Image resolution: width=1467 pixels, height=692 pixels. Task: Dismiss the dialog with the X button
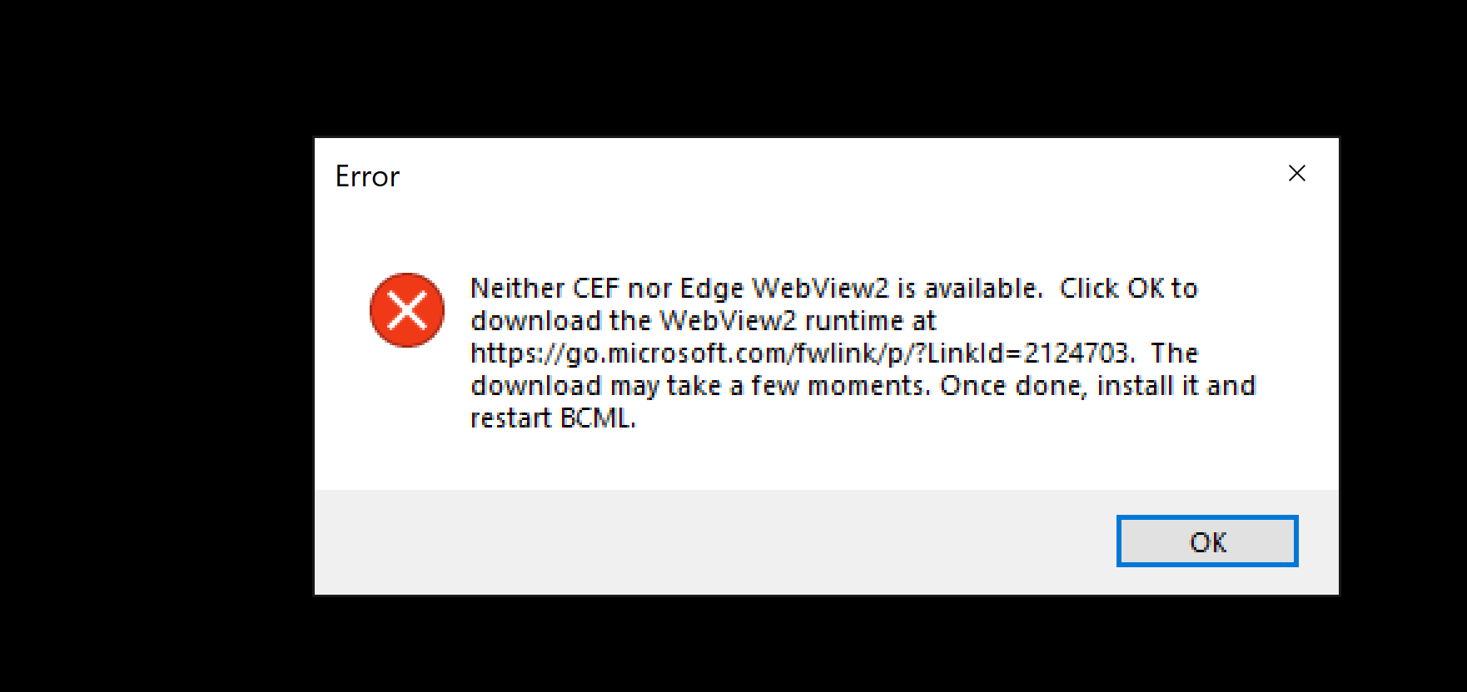(1296, 173)
